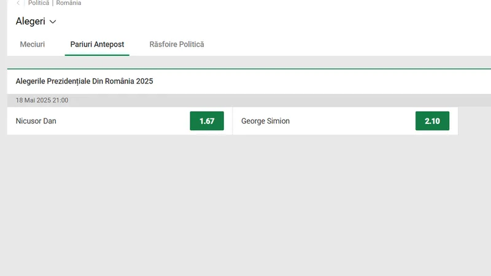
Task: Click the Nicusor Dan candidate name
Action: [x=36, y=121]
